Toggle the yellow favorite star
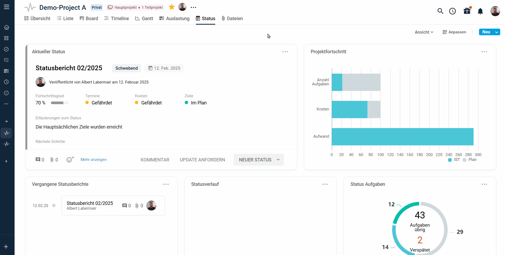Image resolution: width=505 pixels, height=255 pixels. pyautogui.click(x=172, y=7)
